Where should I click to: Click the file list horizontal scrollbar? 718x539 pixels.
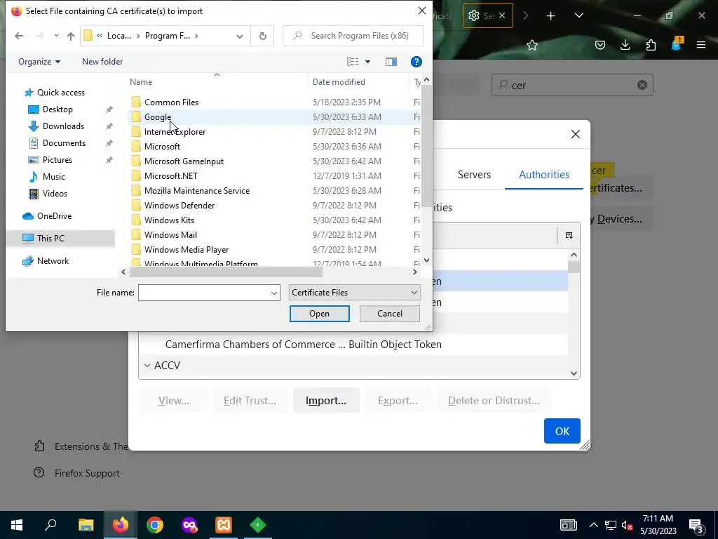coord(226,272)
